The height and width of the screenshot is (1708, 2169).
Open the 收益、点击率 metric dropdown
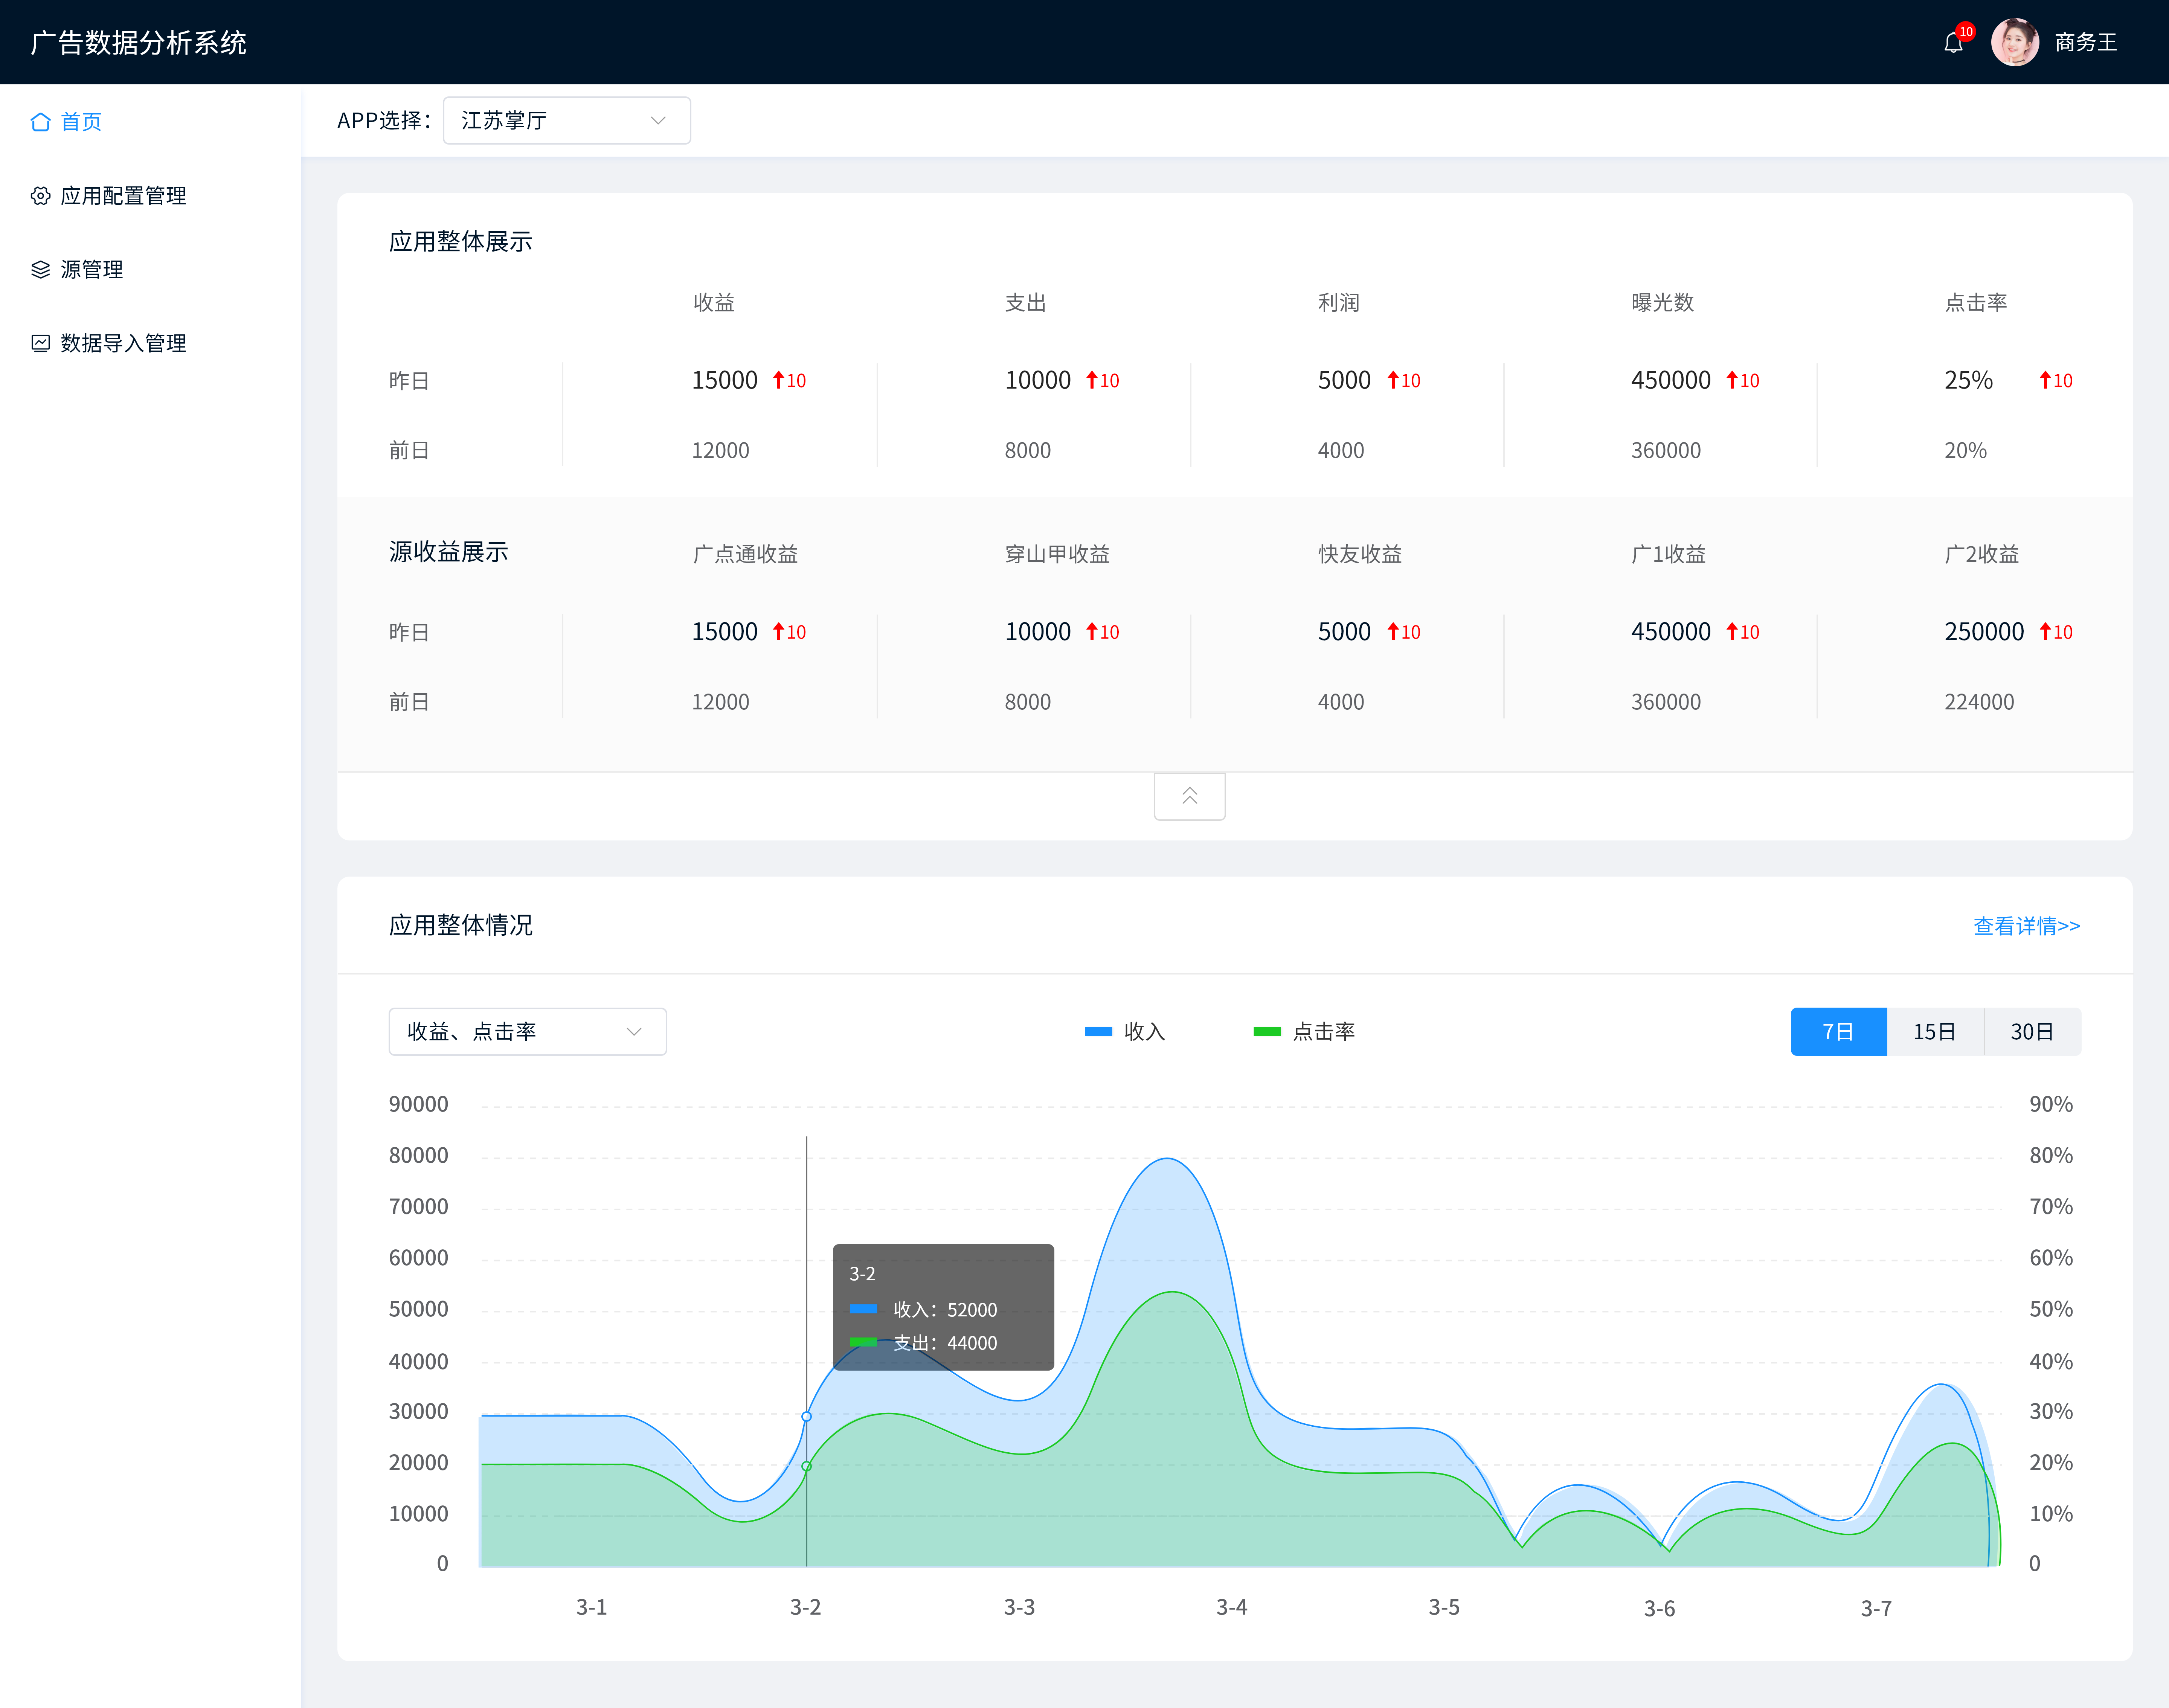(x=527, y=1032)
